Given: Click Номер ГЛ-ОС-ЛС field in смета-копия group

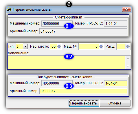Looking at the screenshot, I should point(116,83).
